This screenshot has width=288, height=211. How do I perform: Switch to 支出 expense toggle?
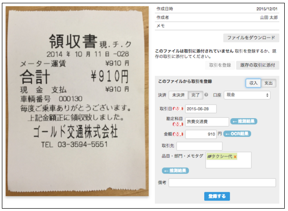268,83
